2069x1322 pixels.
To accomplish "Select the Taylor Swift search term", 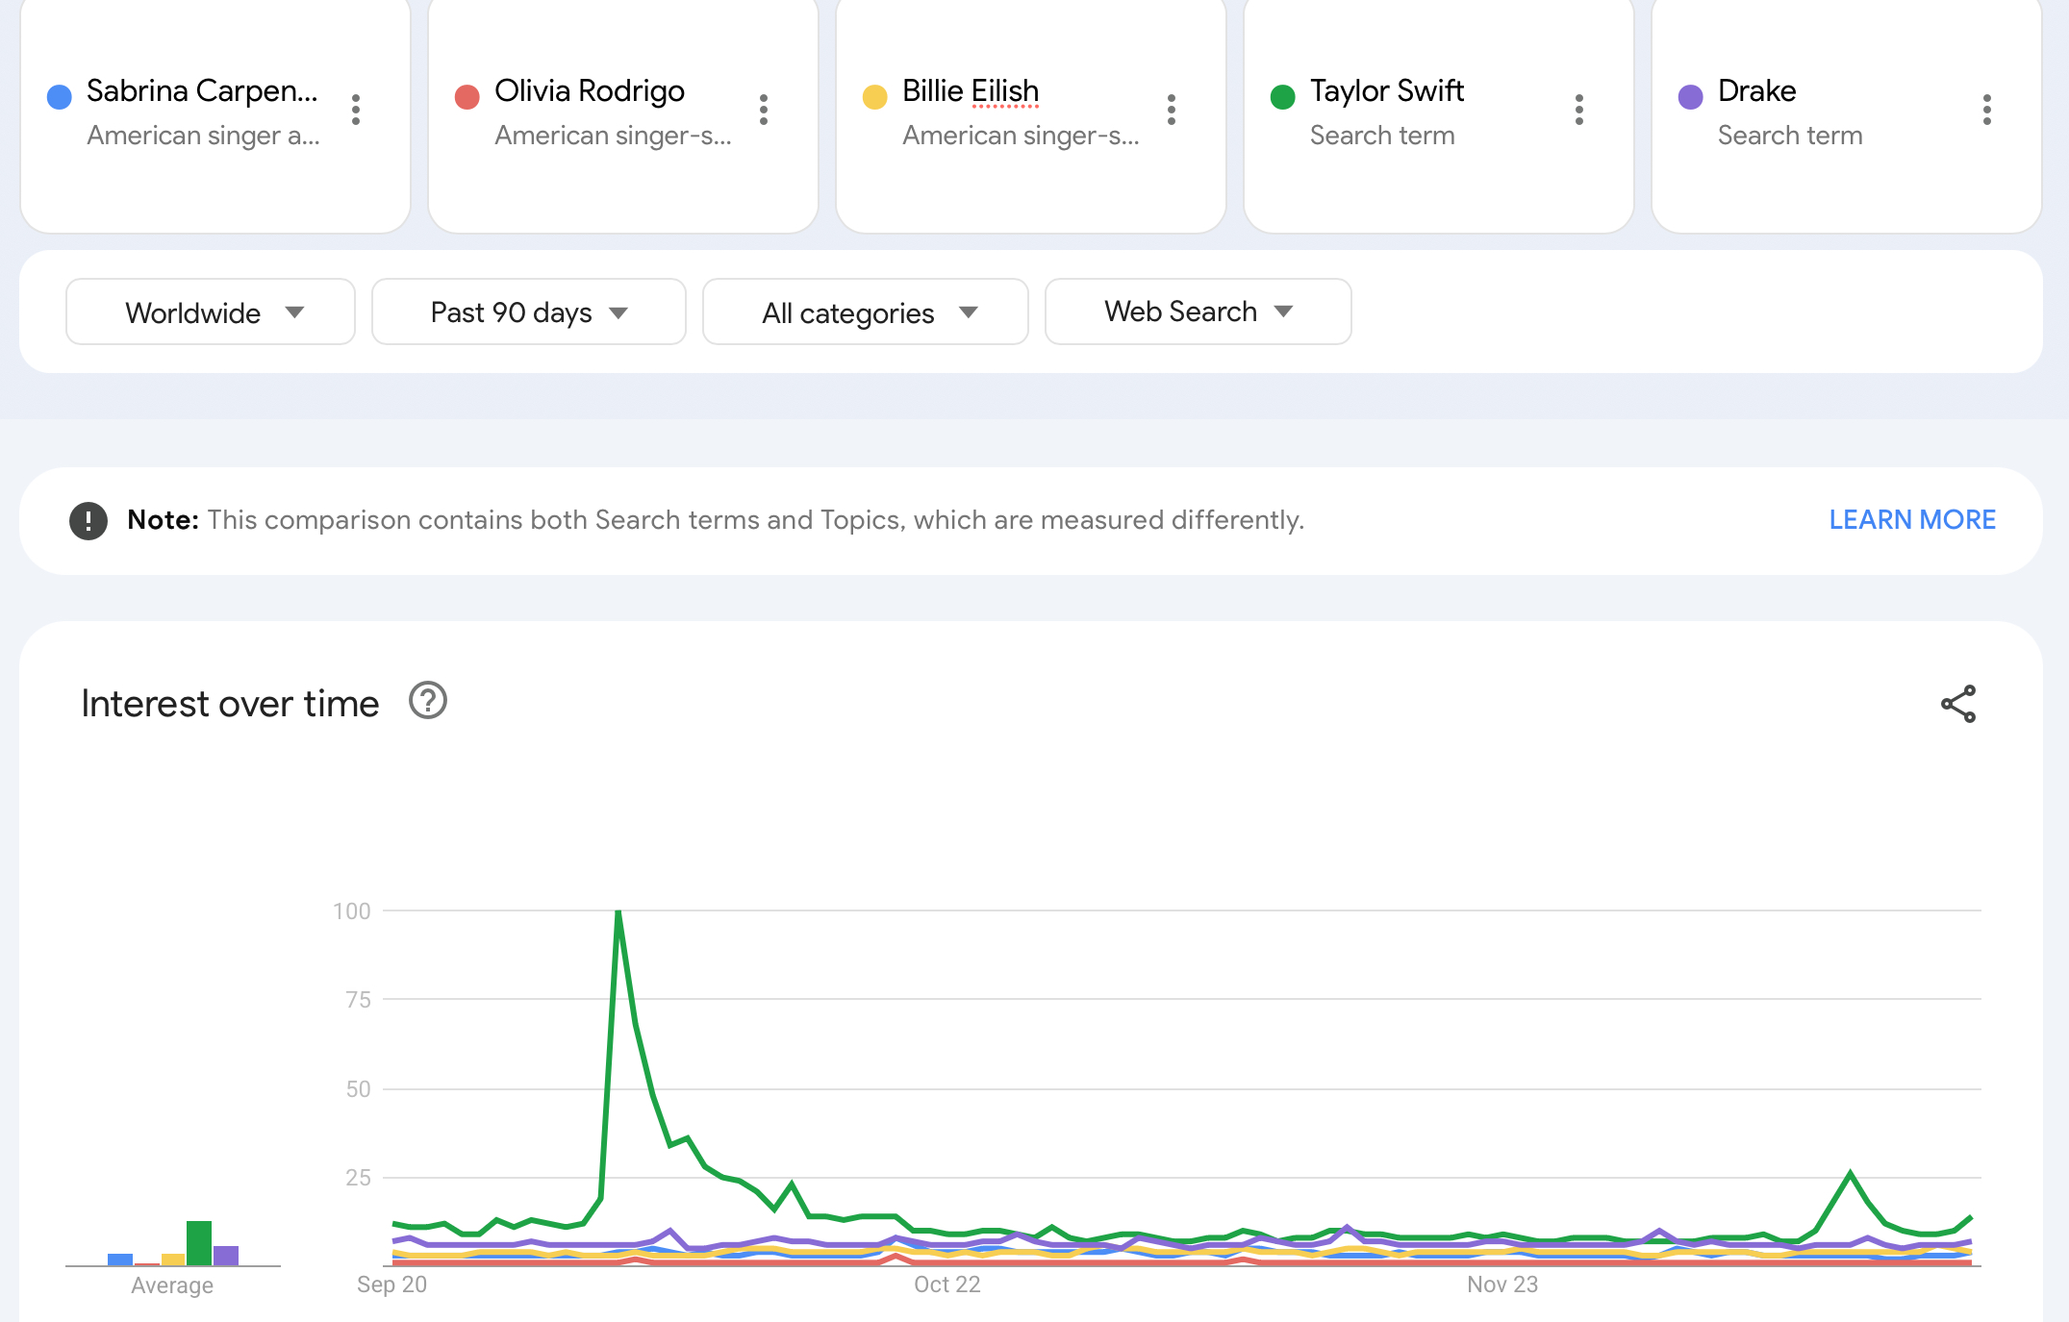I will point(1386,91).
